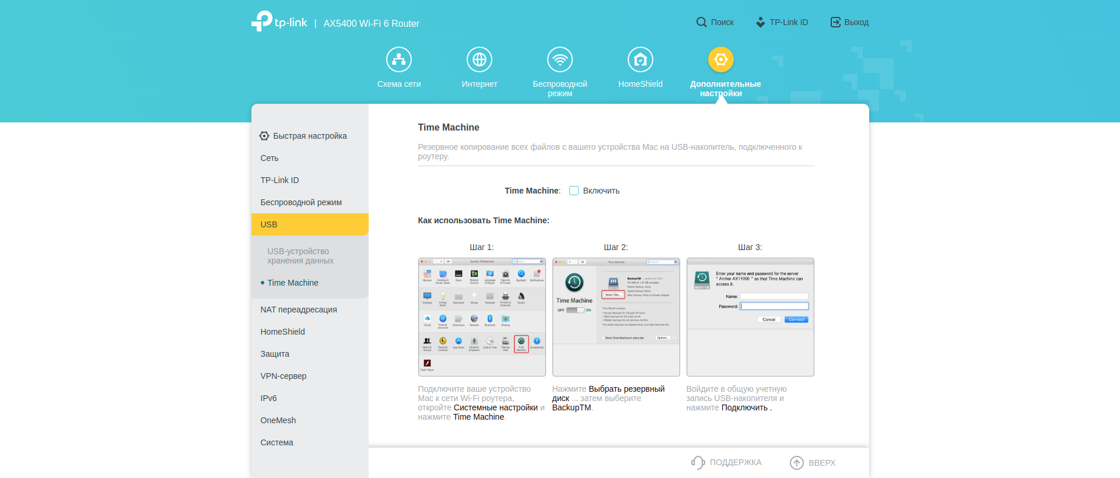Click the Step 3 login dialog thumbnail
1120x478 pixels.
click(750, 317)
